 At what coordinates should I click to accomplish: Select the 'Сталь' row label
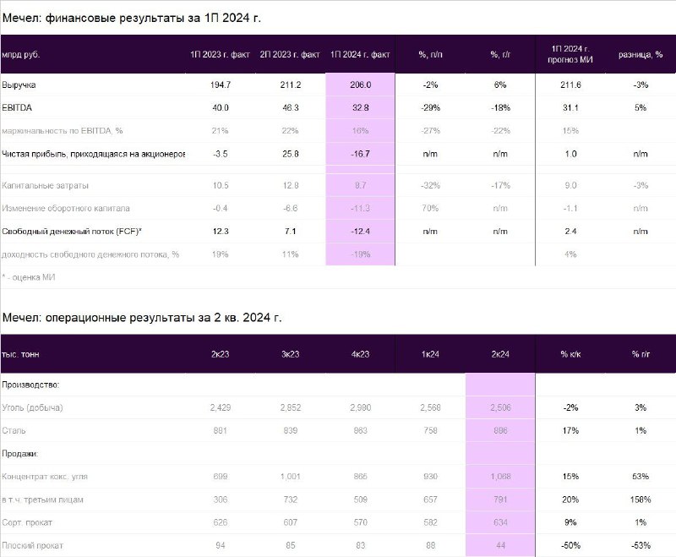coord(14,431)
